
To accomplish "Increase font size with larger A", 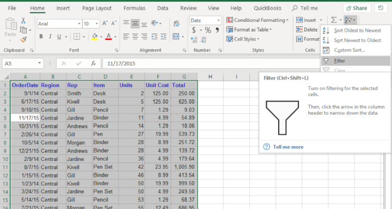I will pos(105,23).
